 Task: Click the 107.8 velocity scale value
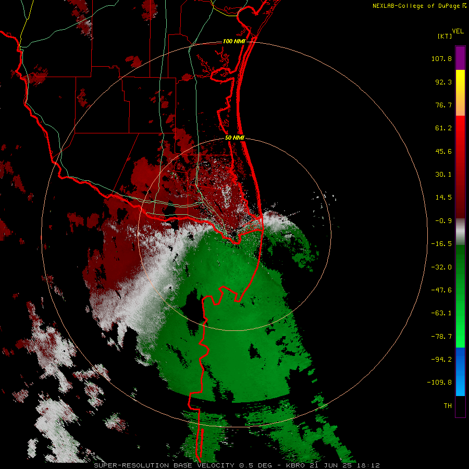[441, 58]
